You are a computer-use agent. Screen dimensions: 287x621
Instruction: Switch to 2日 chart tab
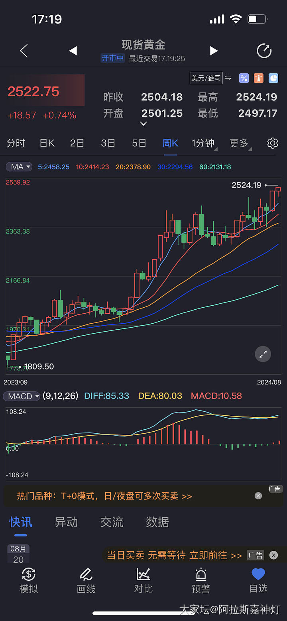coord(77,143)
